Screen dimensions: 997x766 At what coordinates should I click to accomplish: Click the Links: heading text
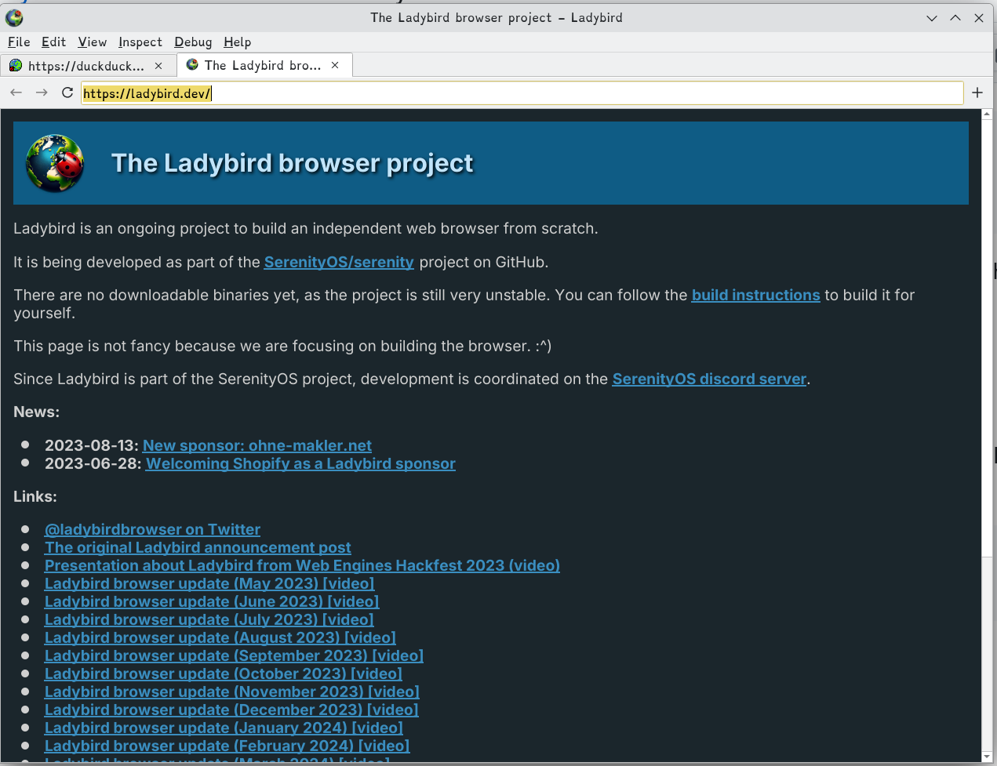point(35,496)
